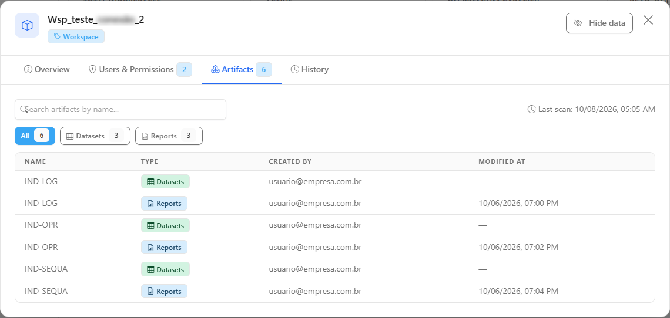Click the TYPE column header
This screenshot has height=318, width=670.
(x=149, y=161)
